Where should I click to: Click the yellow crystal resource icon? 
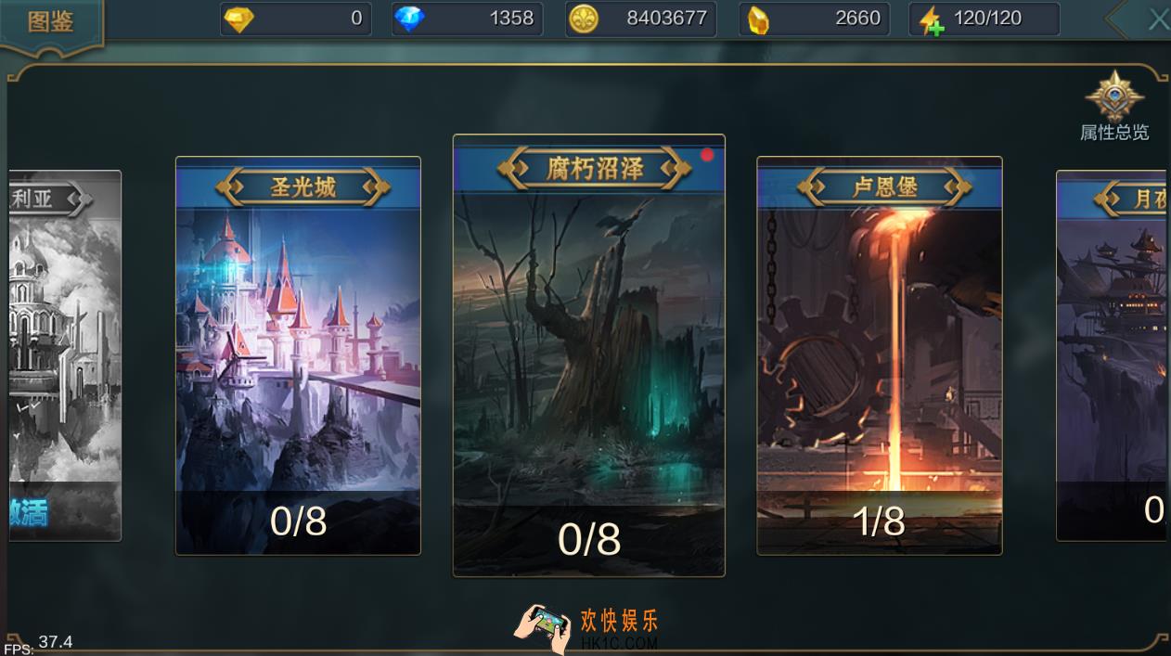tap(758, 19)
